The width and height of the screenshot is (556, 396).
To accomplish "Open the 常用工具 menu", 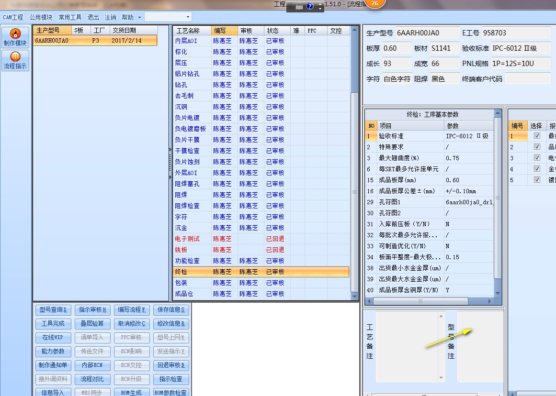I will pos(70,17).
